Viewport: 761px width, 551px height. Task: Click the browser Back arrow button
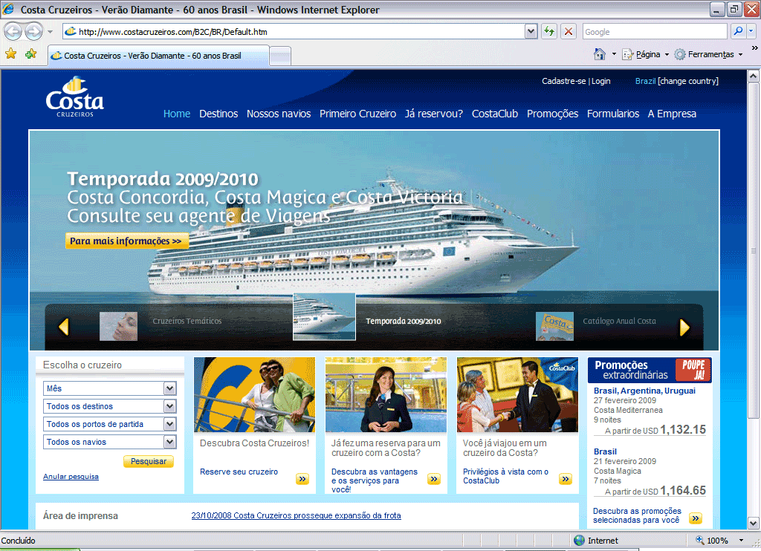click(13, 32)
